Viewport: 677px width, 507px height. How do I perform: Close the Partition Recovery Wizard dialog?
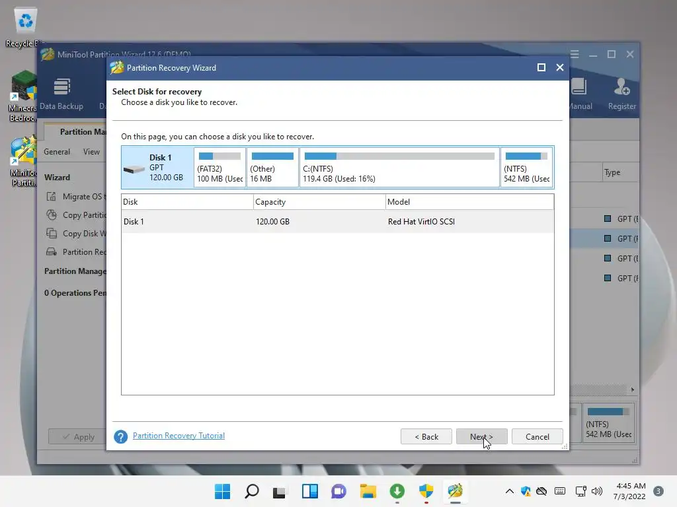560,67
